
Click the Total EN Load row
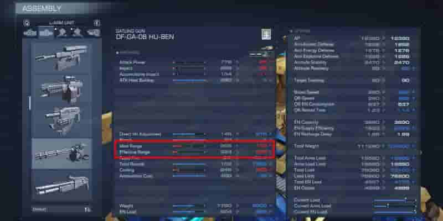[x=355, y=182]
